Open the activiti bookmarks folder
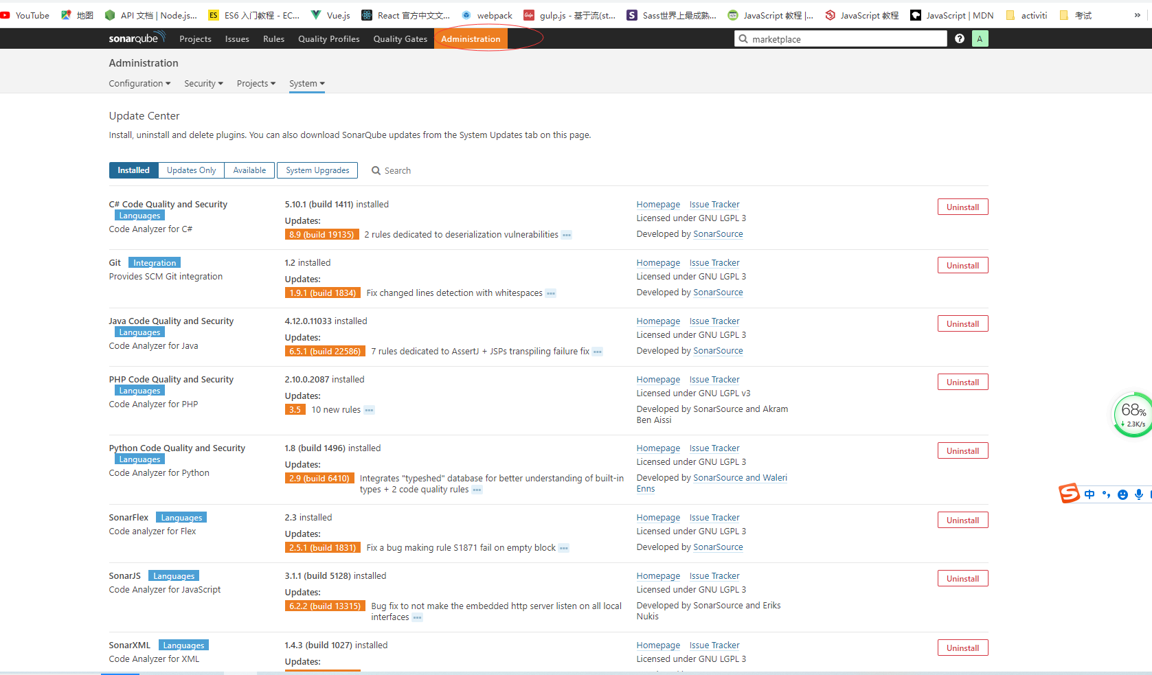This screenshot has width=1152, height=675. (1026, 15)
